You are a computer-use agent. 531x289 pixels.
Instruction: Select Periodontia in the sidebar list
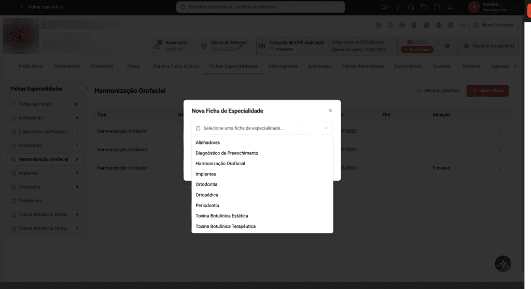point(46,200)
